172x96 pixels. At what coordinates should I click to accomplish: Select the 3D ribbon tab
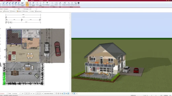click(x=24, y=1)
